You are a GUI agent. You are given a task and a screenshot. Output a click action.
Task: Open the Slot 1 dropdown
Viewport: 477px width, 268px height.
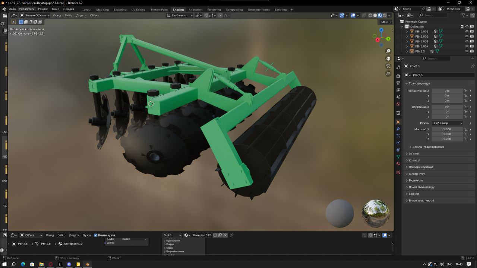point(172,235)
